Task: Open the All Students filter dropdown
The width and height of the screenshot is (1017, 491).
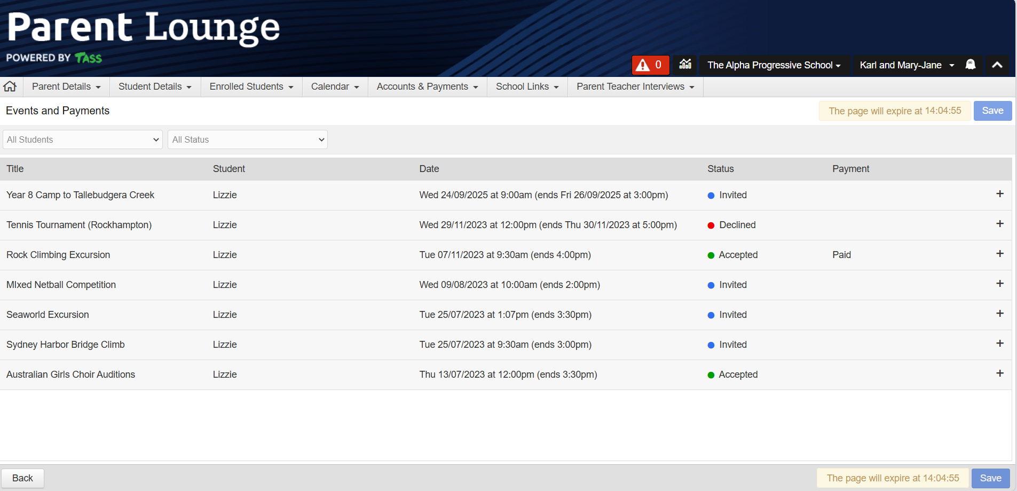Action: click(x=83, y=139)
